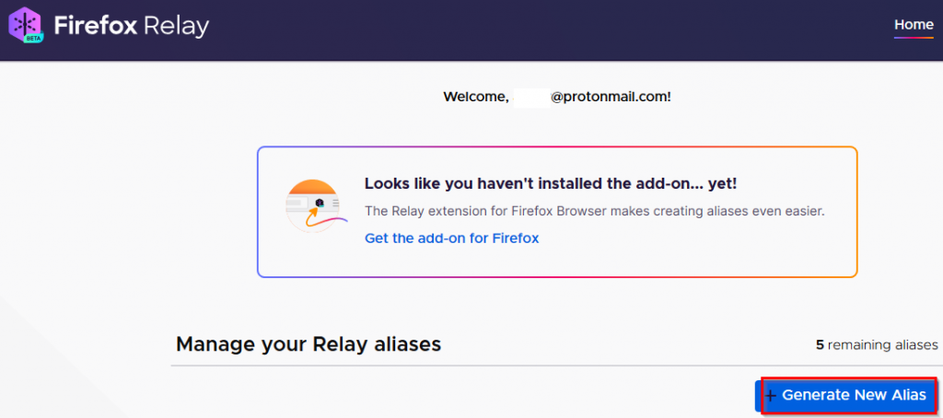Screen dimensions: 943x418
Task: Click the @protonmail.com welcome text
Action: click(611, 97)
